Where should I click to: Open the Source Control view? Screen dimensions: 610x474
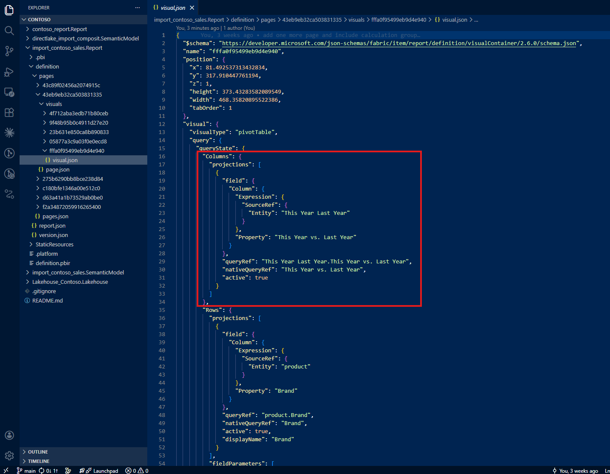point(9,51)
